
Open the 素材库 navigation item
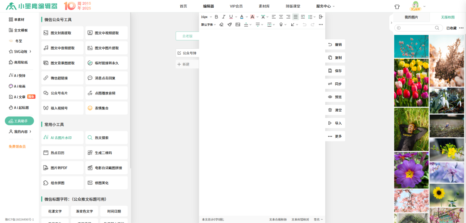click(x=264, y=6)
